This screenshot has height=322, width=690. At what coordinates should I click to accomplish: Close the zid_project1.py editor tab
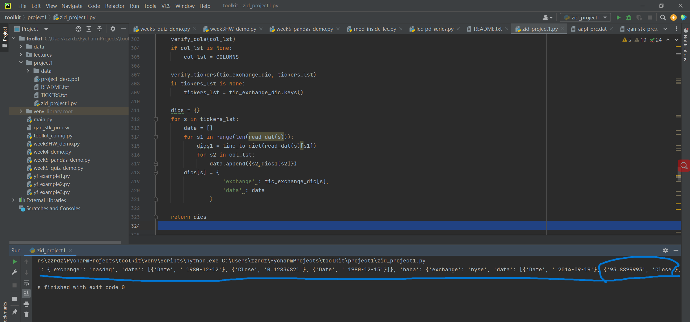coord(563,29)
